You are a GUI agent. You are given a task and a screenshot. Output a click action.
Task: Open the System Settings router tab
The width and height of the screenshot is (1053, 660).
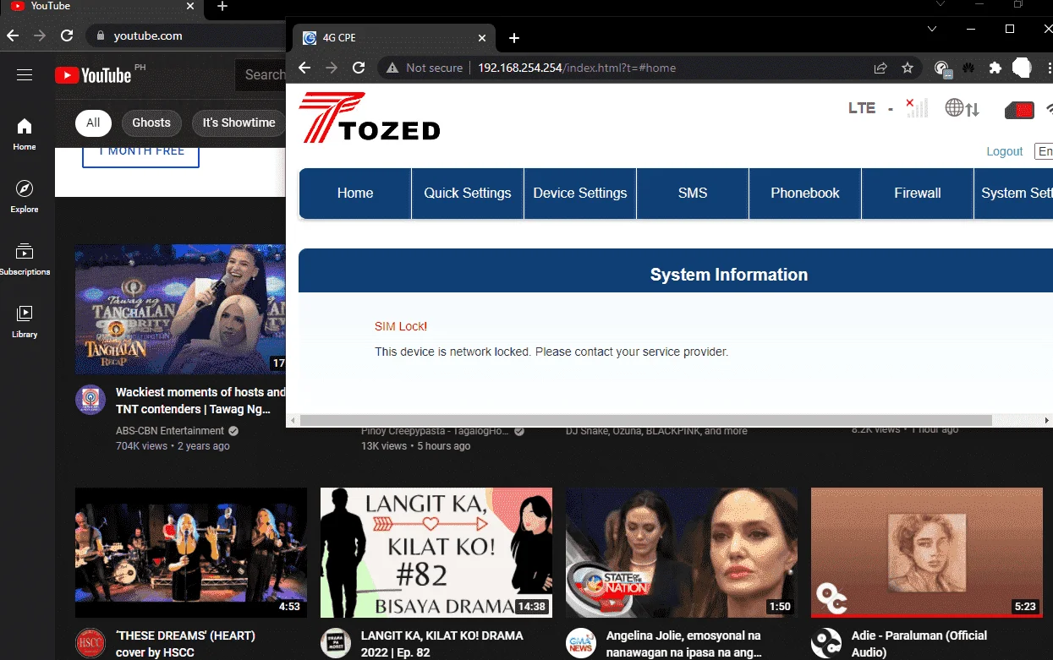tap(1014, 193)
